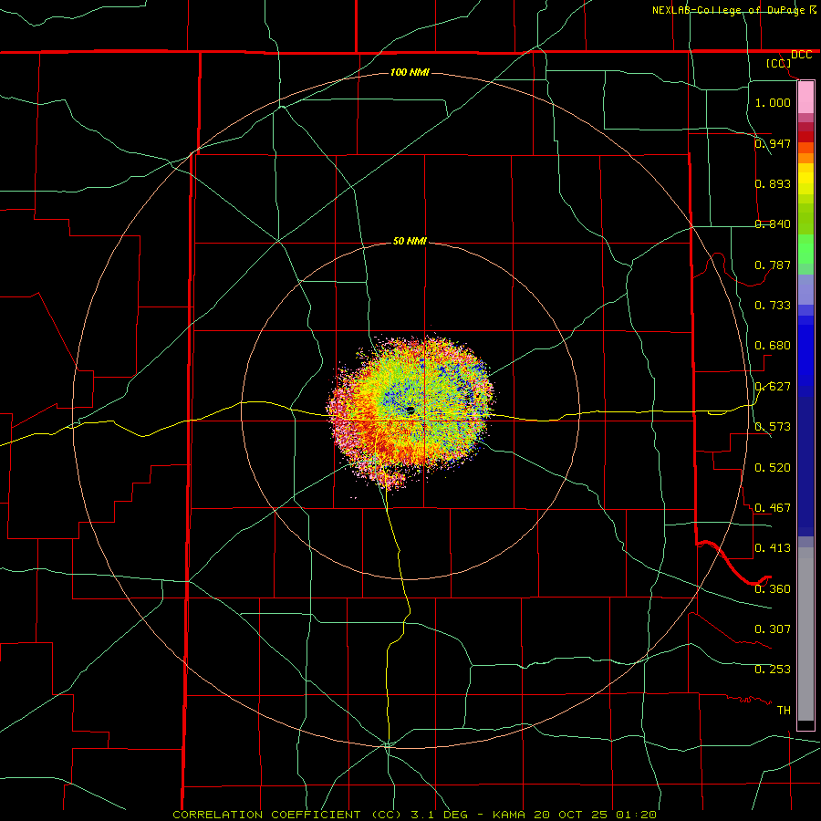Click the 0.467 legend value
Screen dimensions: 821x821
[x=773, y=508]
